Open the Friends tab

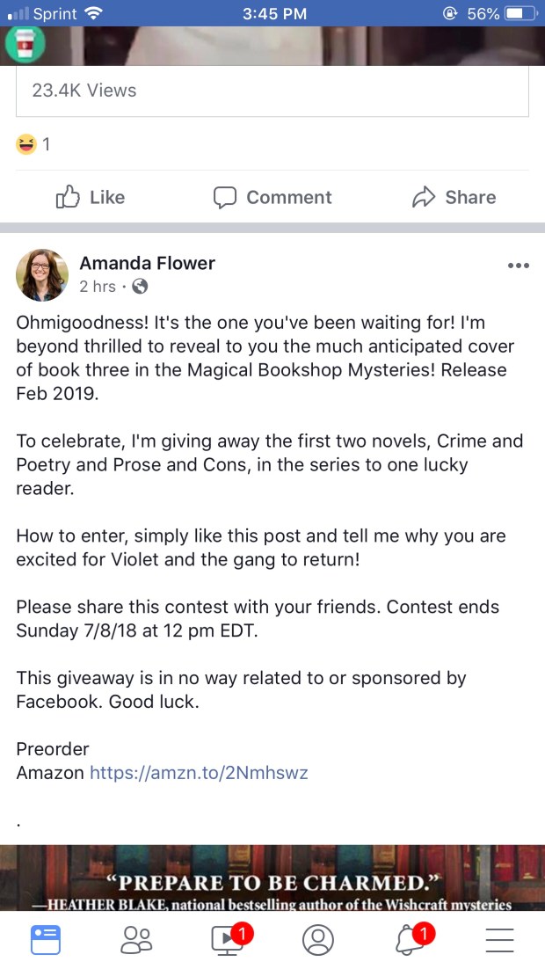[136, 939]
